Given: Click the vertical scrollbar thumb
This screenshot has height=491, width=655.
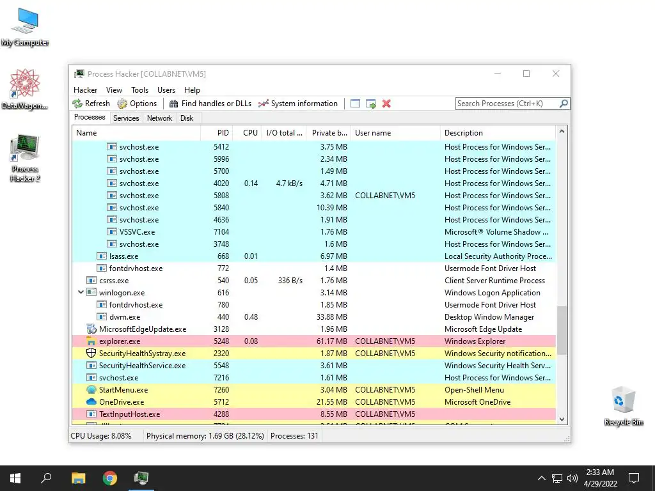Looking at the screenshot, I should coord(562,331).
